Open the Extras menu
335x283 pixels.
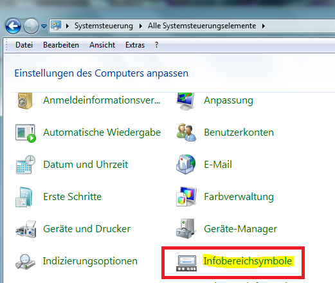[135, 45]
